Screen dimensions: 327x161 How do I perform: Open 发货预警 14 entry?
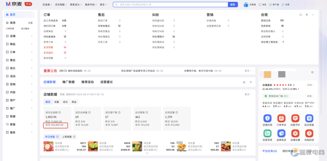coord(55,47)
